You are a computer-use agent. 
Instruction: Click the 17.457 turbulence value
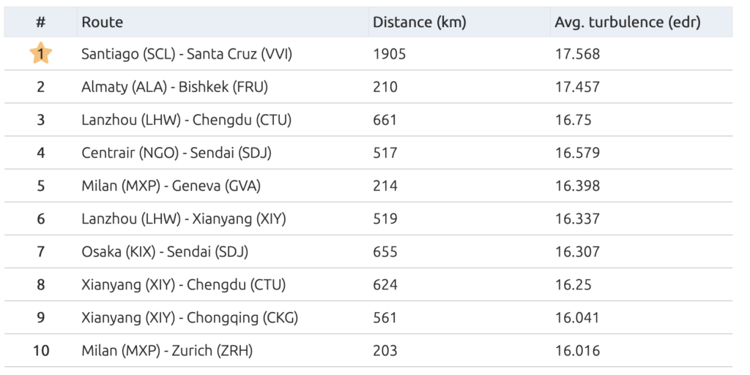[x=577, y=87]
